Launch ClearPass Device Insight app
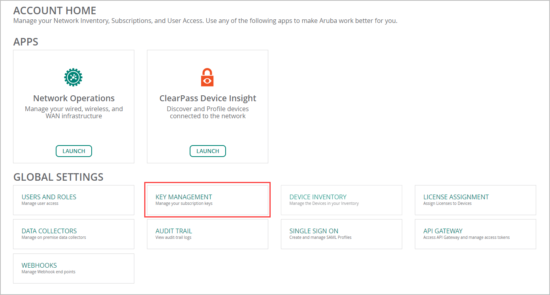 [208, 151]
